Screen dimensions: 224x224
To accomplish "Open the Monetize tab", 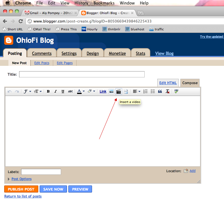I will tap(117, 53).
